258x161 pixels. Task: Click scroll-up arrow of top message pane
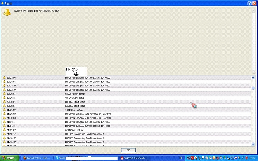click(253, 11)
